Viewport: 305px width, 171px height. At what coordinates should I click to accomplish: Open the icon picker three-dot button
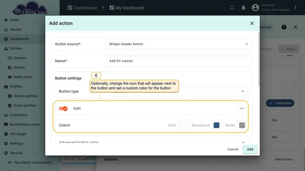(242, 108)
